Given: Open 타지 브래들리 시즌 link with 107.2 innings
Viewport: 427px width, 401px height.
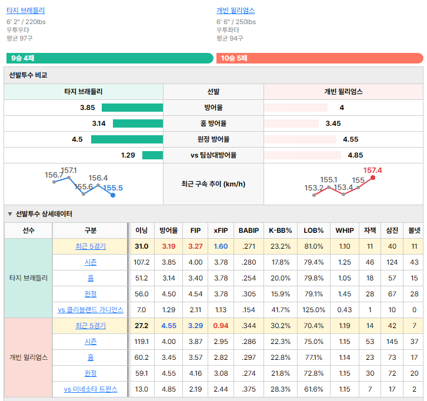Looking at the screenshot, I should tap(91, 262).
